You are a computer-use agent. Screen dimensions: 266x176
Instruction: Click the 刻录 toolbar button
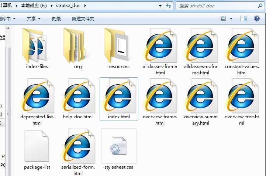click(56, 18)
